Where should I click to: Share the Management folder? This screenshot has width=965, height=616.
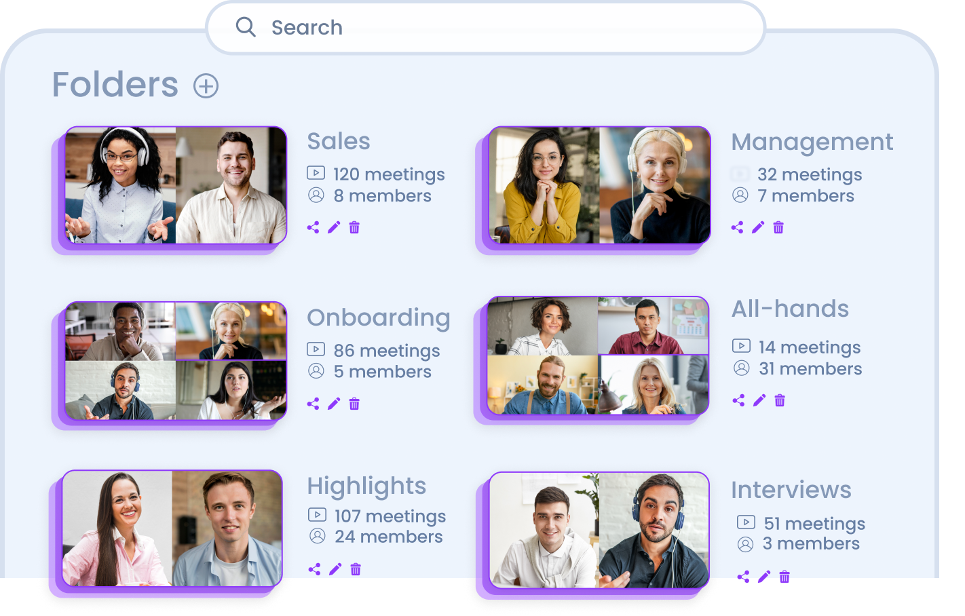[737, 227]
